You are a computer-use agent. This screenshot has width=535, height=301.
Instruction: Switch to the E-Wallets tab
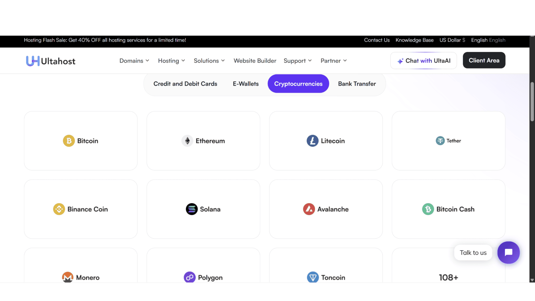click(x=246, y=84)
